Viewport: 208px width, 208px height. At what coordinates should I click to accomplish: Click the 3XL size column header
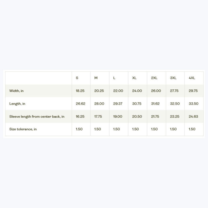click(x=173, y=78)
